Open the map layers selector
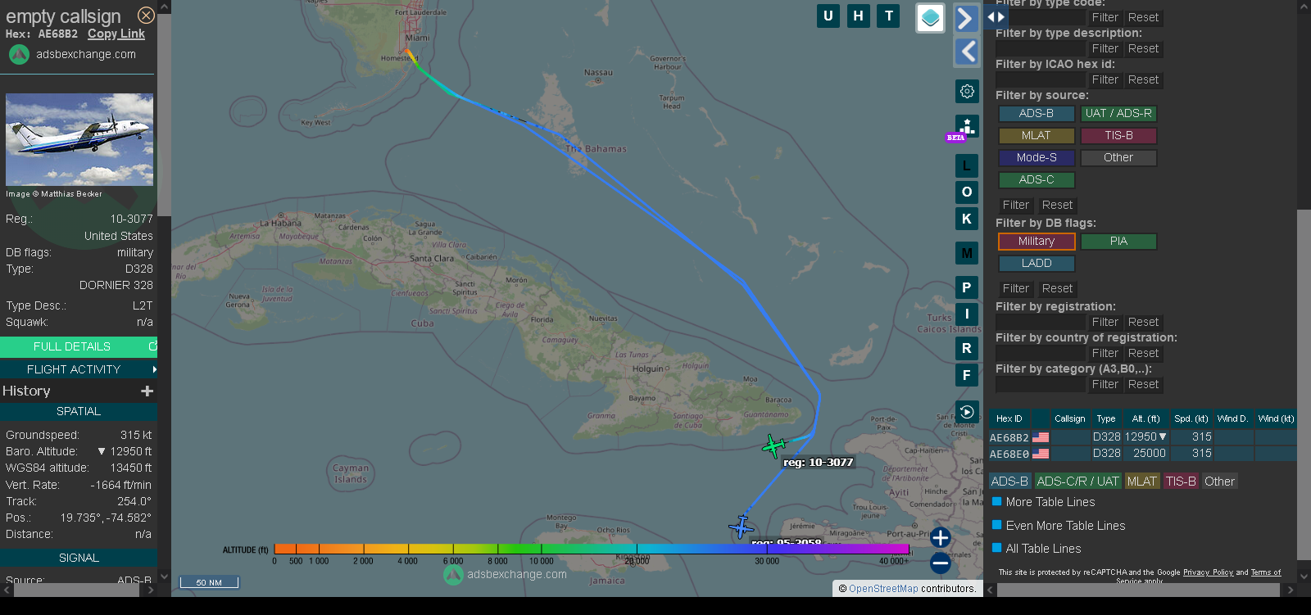The height and width of the screenshot is (615, 1311). (930, 18)
